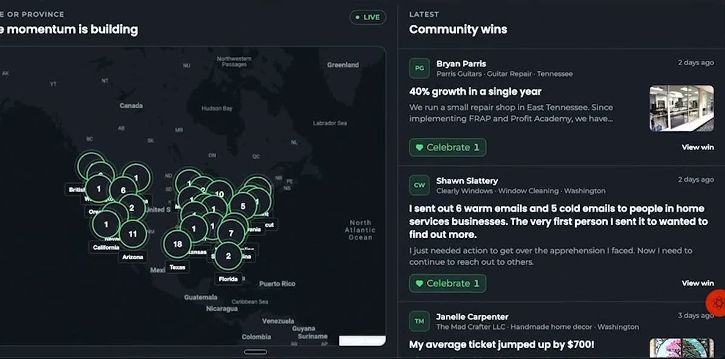The image size is (725, 359).
Task: Select the cluster marked 2 just below cluster 6
Action: 132,208
